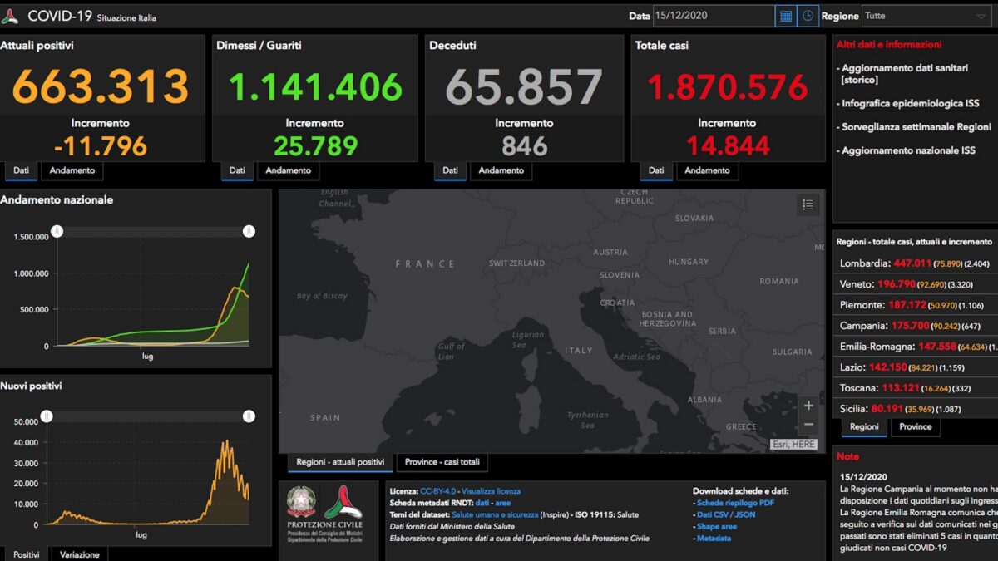Click Attuali positivi value 663.313
Screen dimensions: 998x561
[x=101, y=86]
